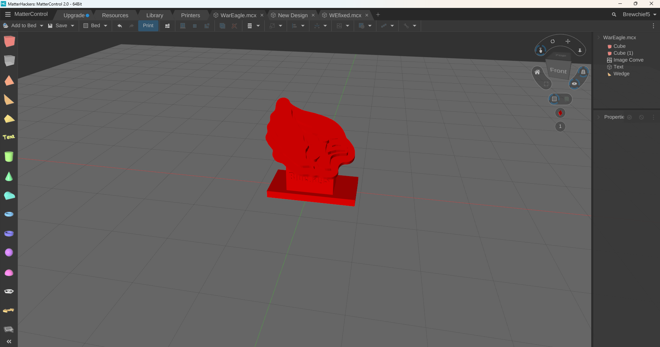Screen dimensions: 660x347
Task: Switch to the New Design tab
Action: pos(293,15)
